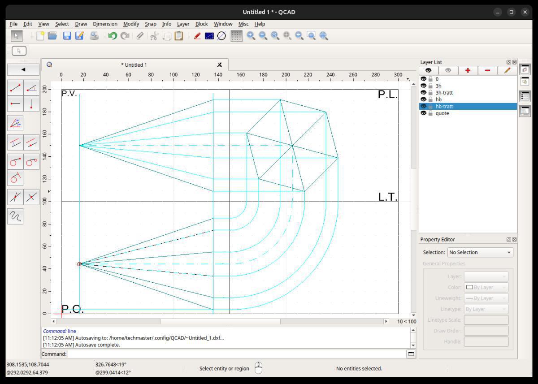Toggle the grid display in toolbar
Screen dimensions: 538x384
click(236, 36)
